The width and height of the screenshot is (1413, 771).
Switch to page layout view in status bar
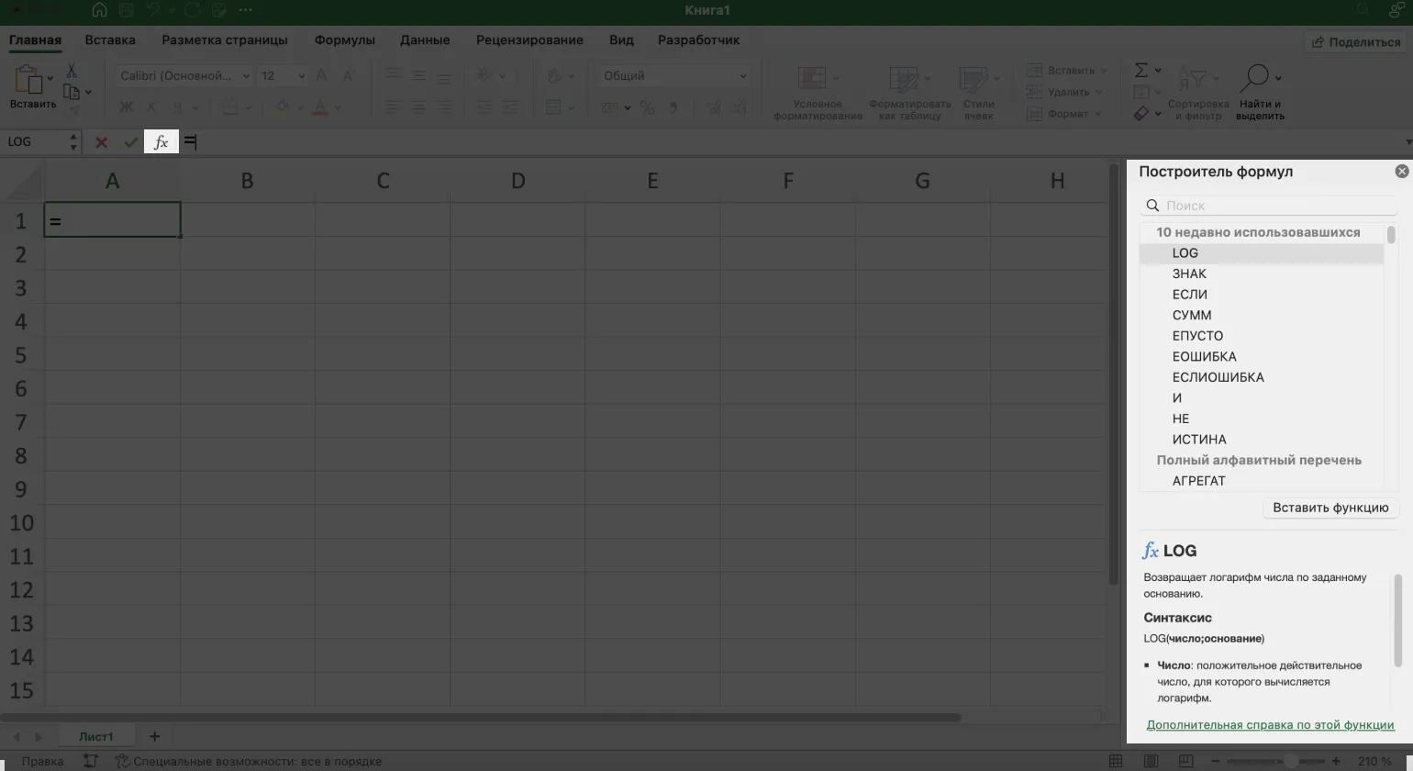point(1151,761)
